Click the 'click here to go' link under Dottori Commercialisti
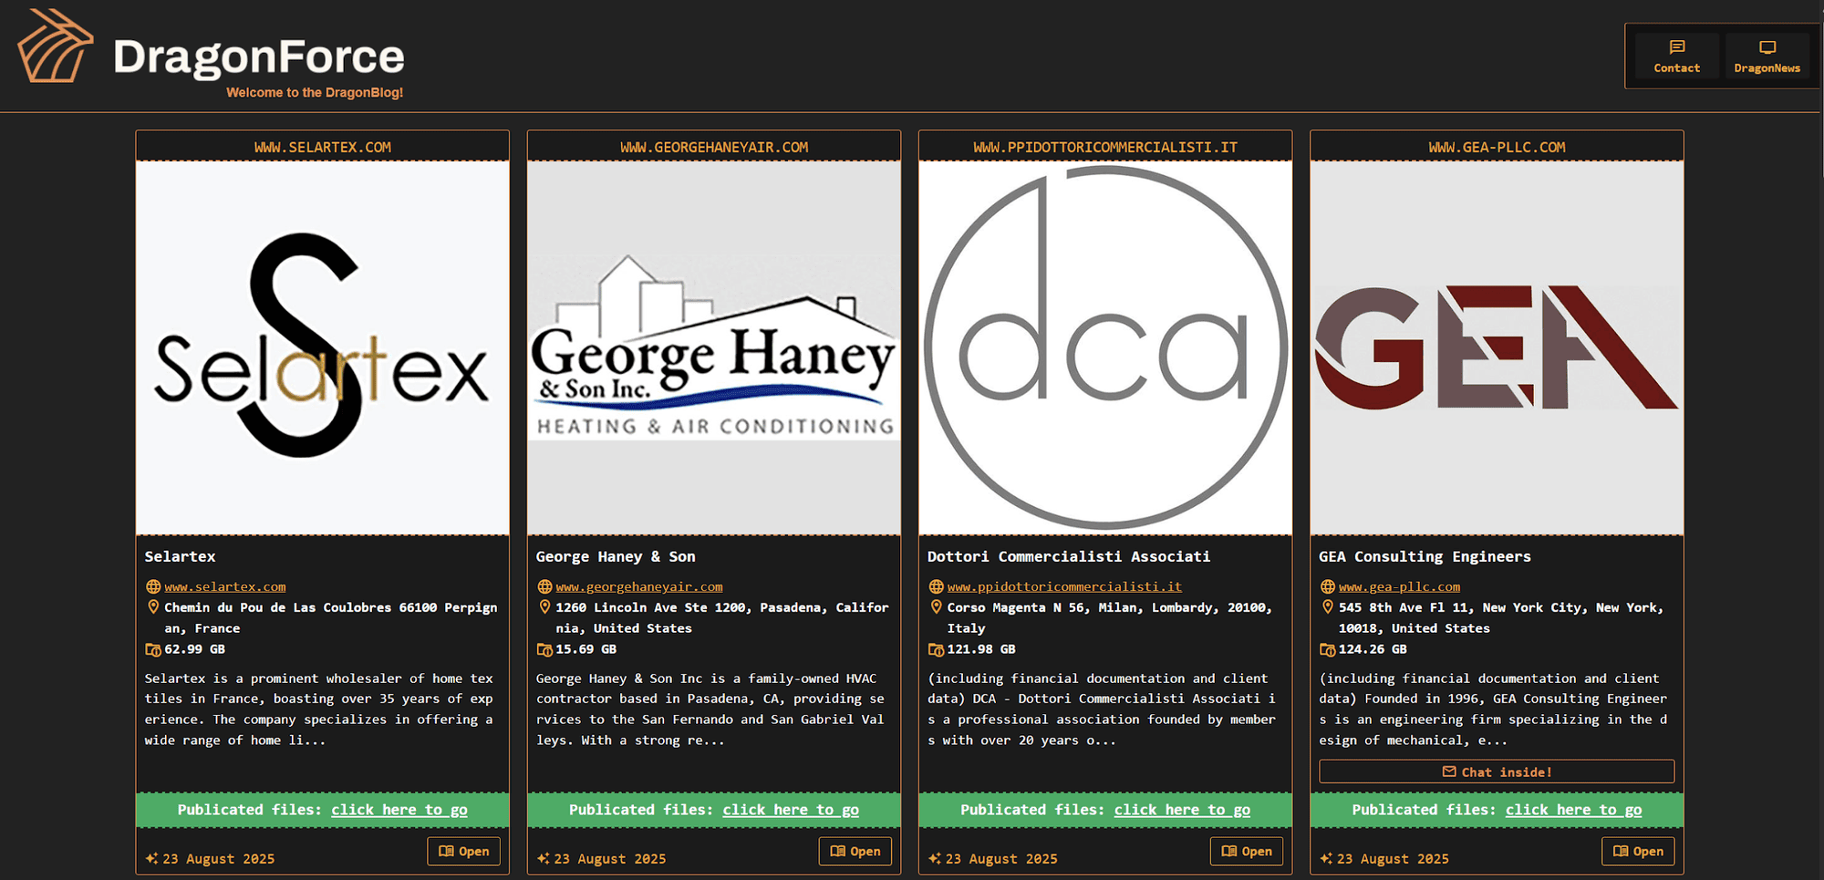This screenshot has width=1824, height=880. pyautogui.click(x=1182, y=810)
